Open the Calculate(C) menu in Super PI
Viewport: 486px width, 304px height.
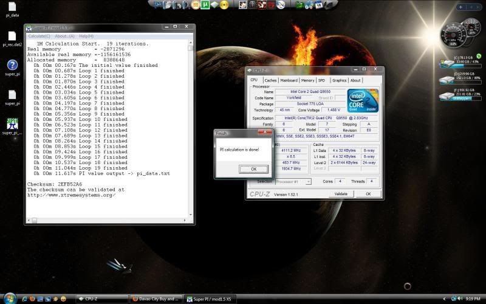click(39, 36)
